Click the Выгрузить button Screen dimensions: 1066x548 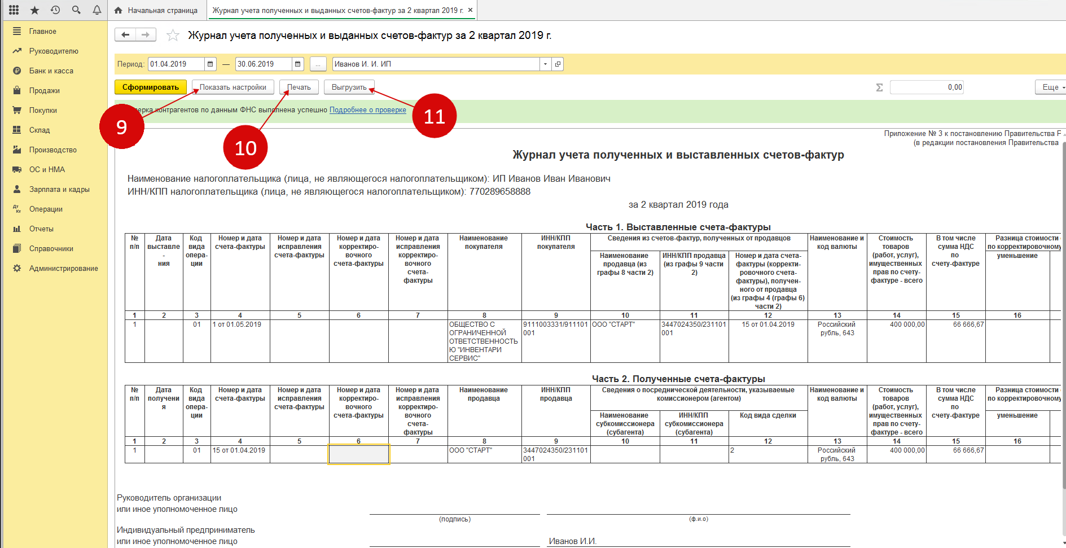pos(349,87)
